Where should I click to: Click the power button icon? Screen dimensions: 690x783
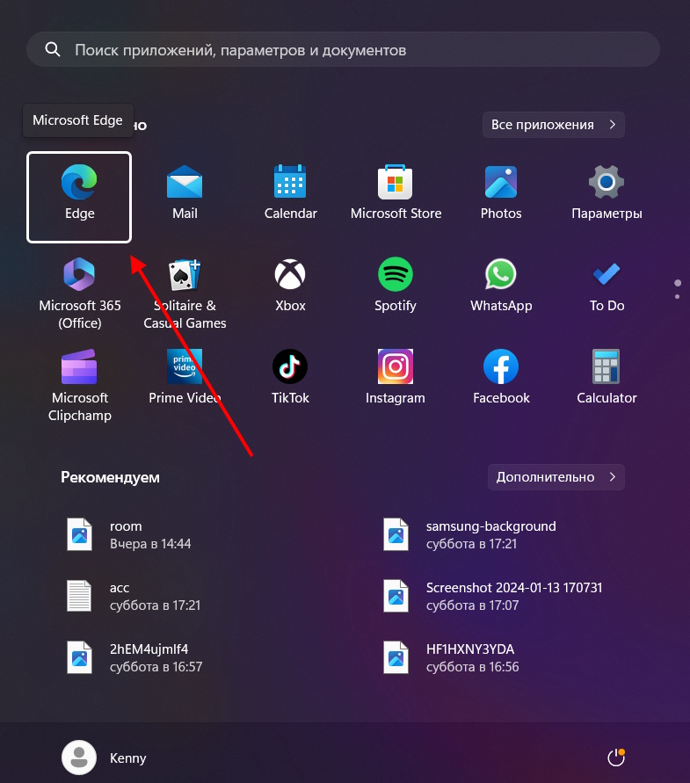[x=616, y=758]
